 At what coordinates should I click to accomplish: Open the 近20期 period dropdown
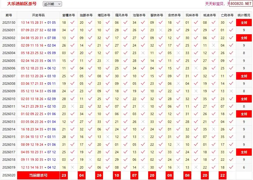pos(52,4)
